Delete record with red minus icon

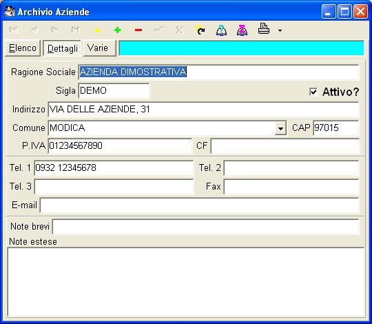(138, 30)
